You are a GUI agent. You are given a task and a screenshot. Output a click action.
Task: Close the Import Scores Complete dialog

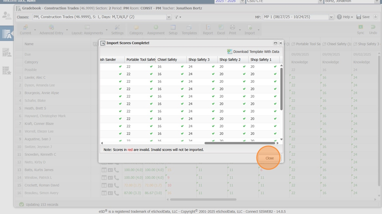pos(269,158)
